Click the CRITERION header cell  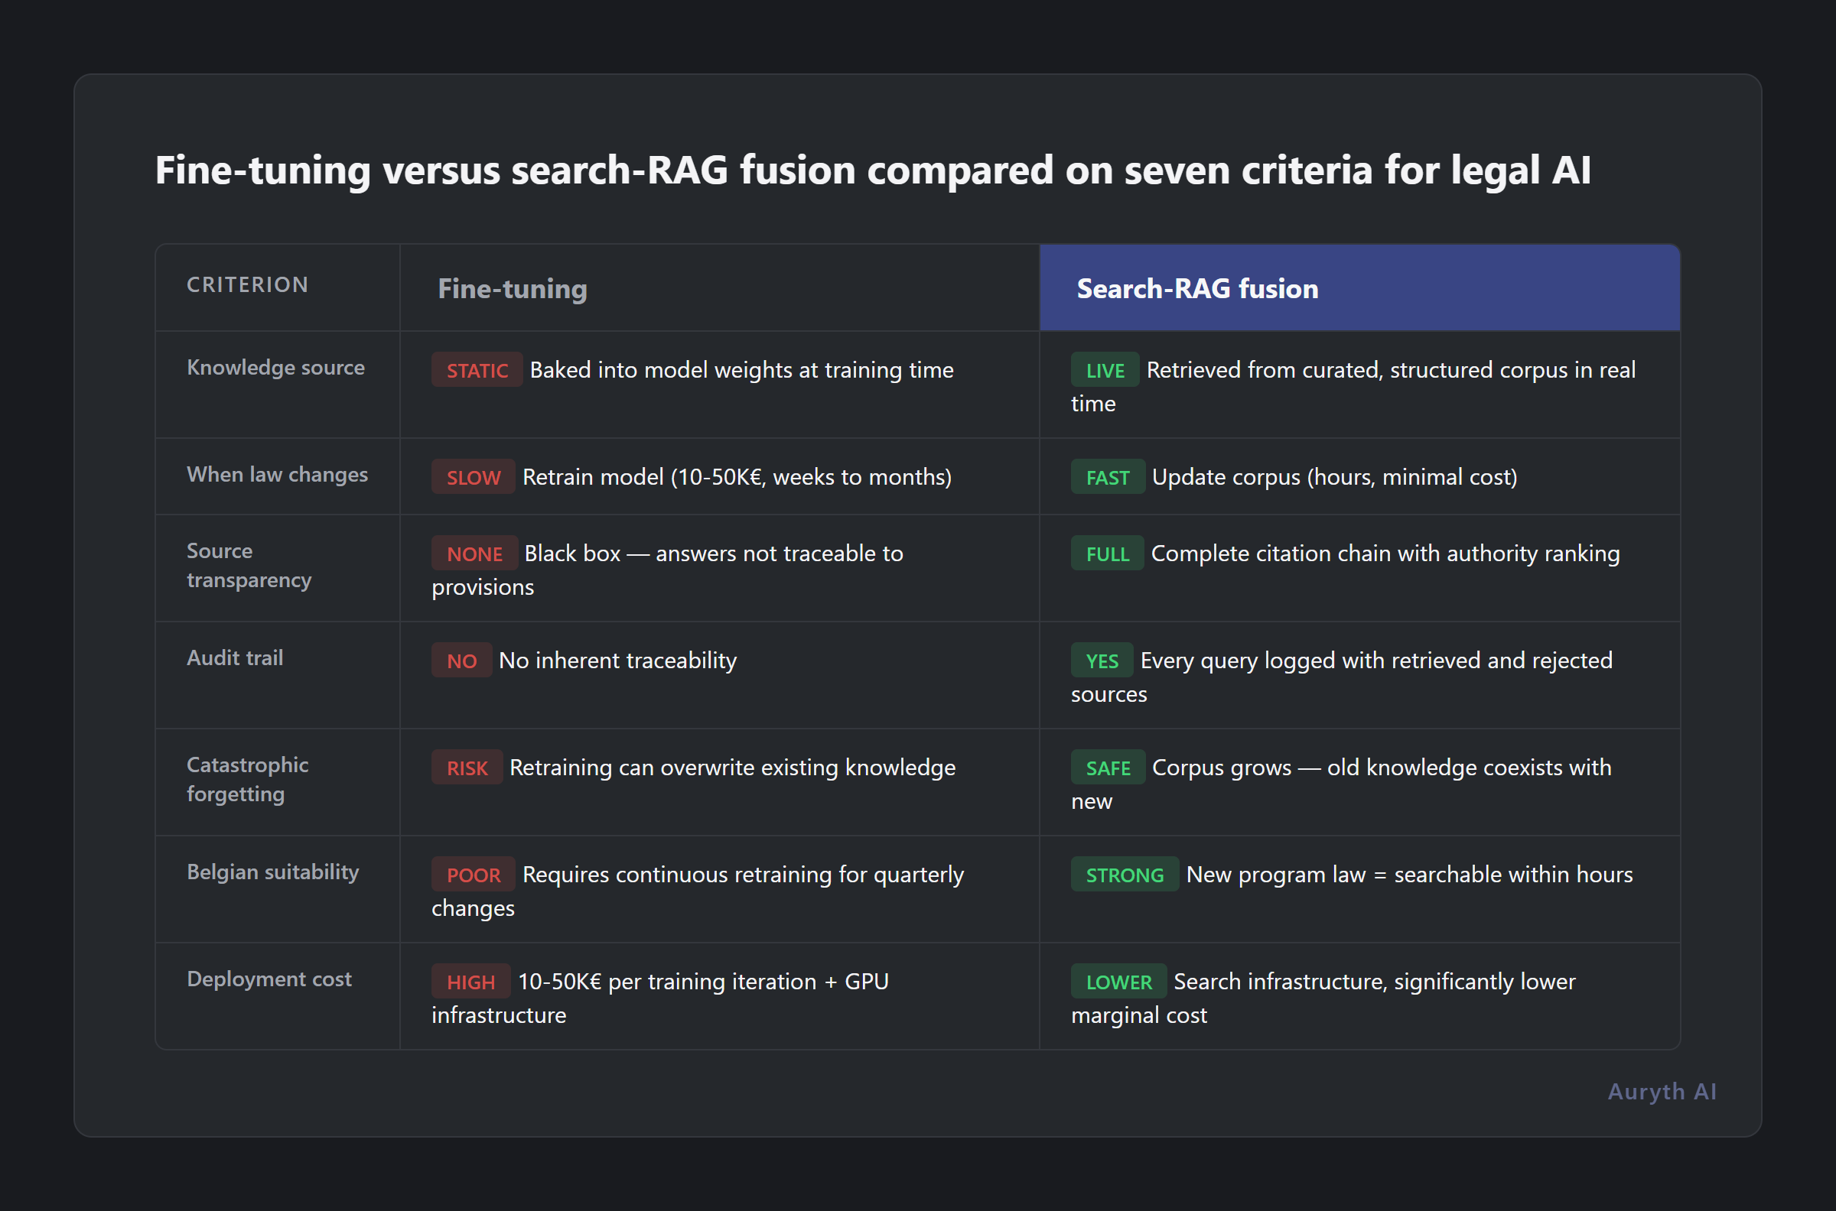tap(246, 285)
